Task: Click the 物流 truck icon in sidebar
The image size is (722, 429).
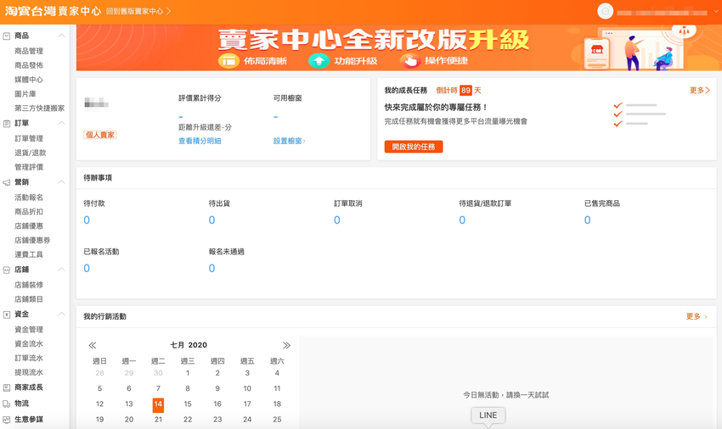Action: [x=7, y=404]
